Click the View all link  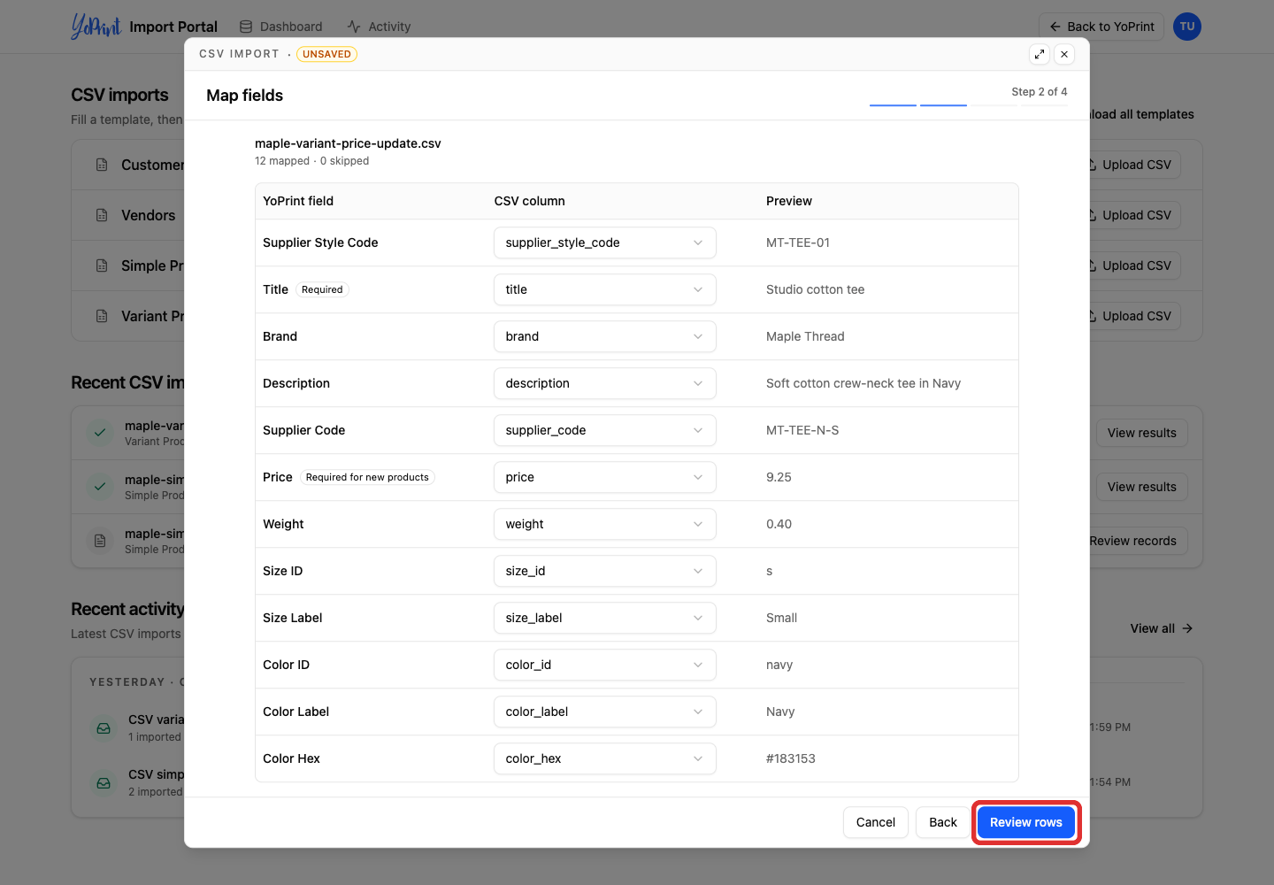coord(1162,628)
